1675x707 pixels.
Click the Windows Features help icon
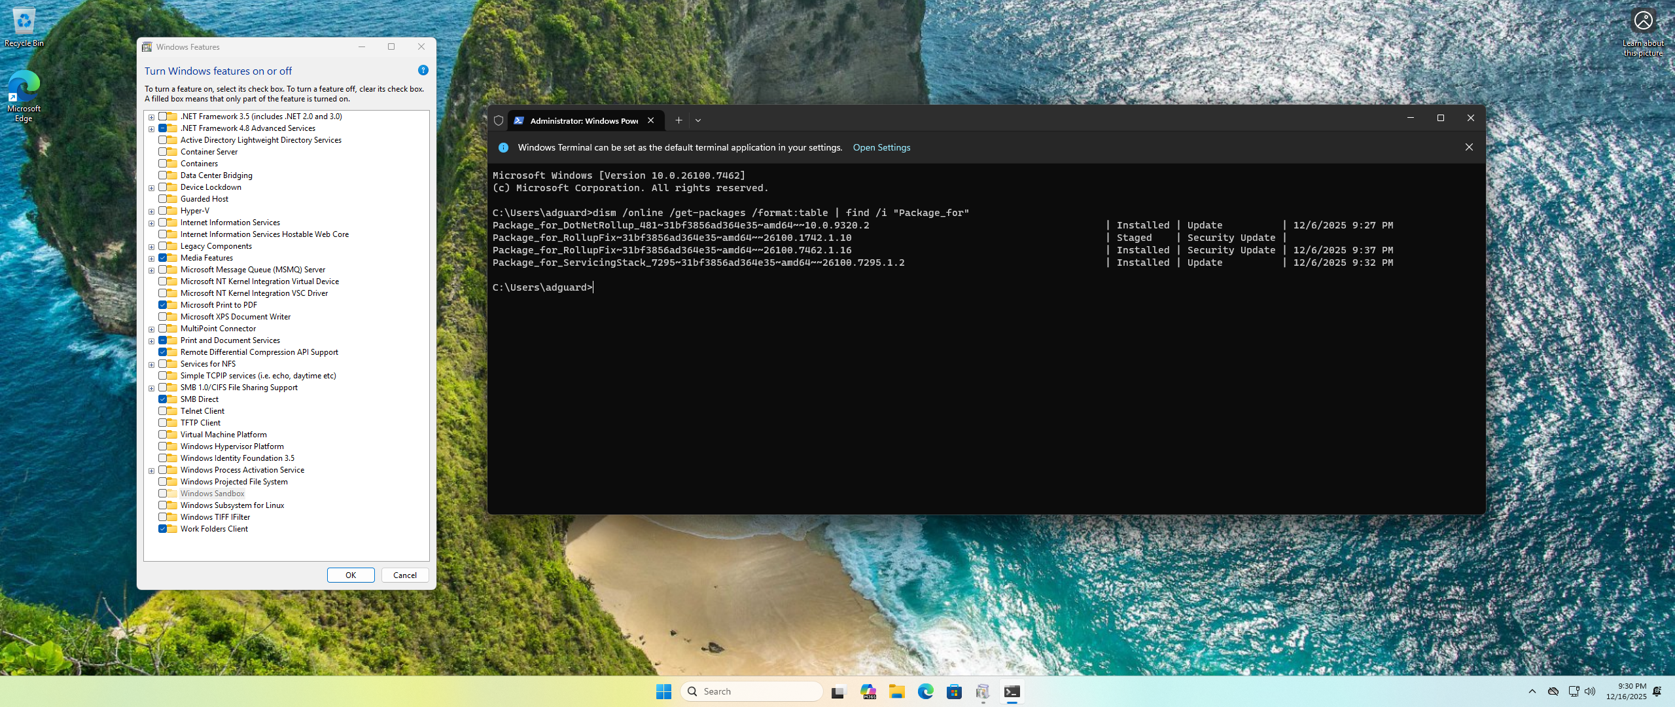click(x=423, y=70)
